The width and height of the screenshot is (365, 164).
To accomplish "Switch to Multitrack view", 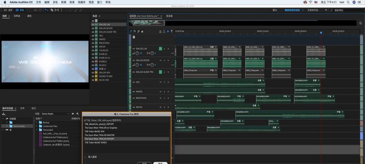I will pyautogui.click(x=20, y=10).
